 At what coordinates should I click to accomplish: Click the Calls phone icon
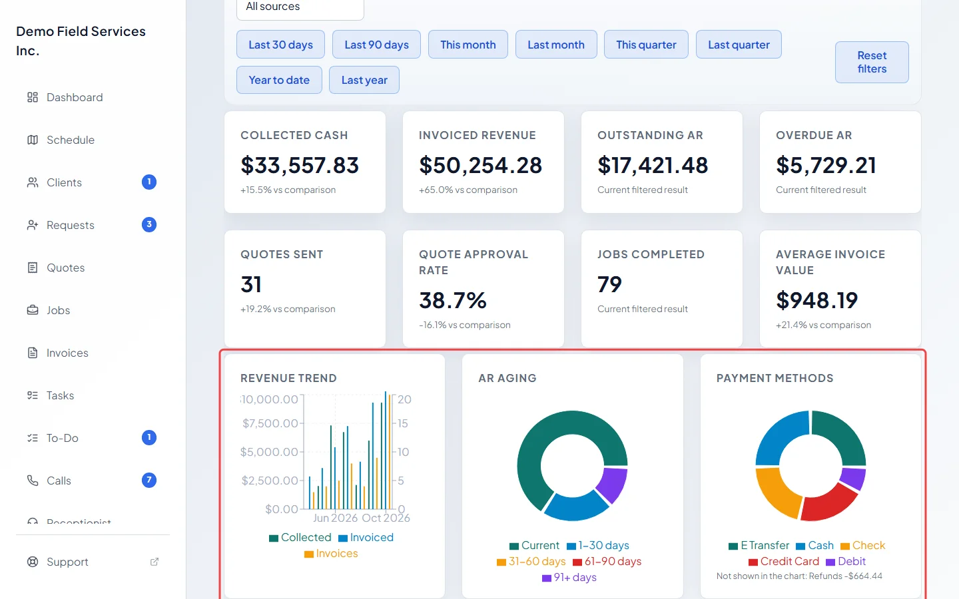(x=33, y=481)
